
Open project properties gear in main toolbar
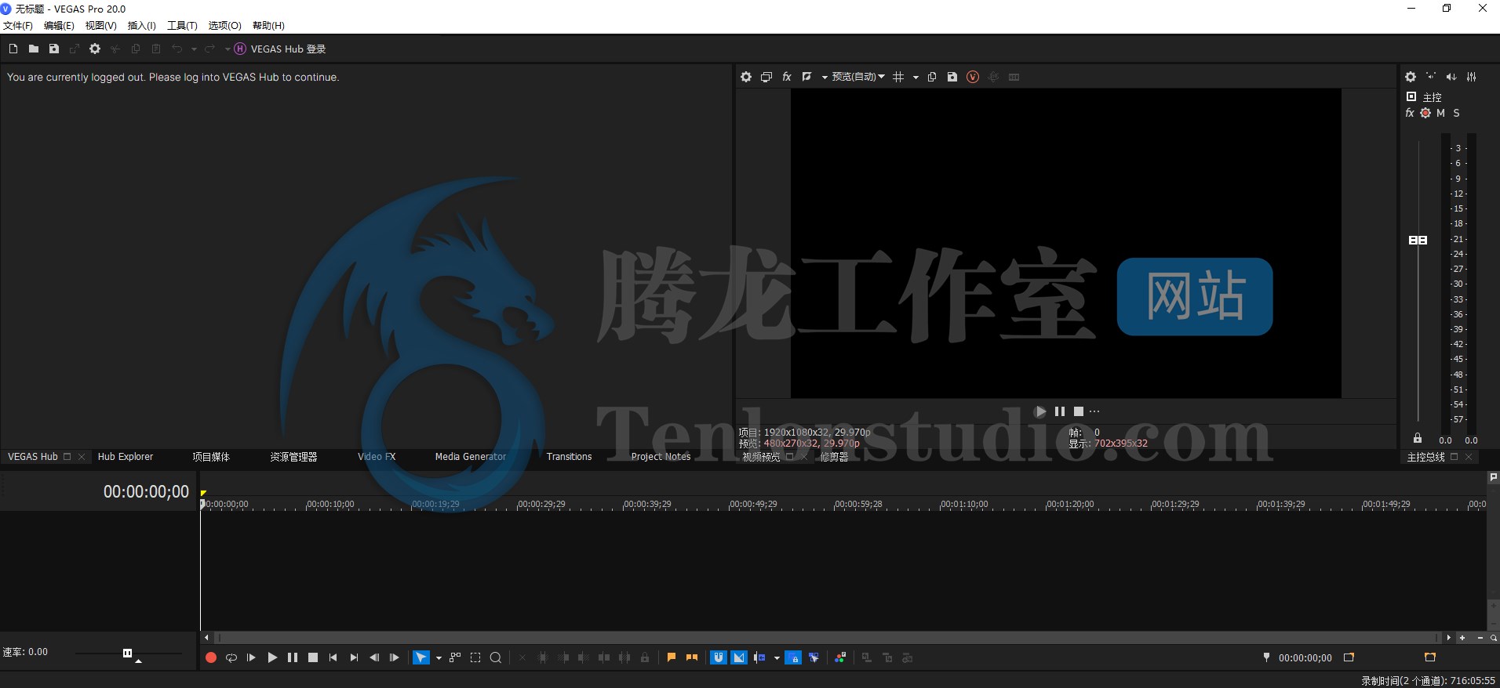tap(95, 49)
